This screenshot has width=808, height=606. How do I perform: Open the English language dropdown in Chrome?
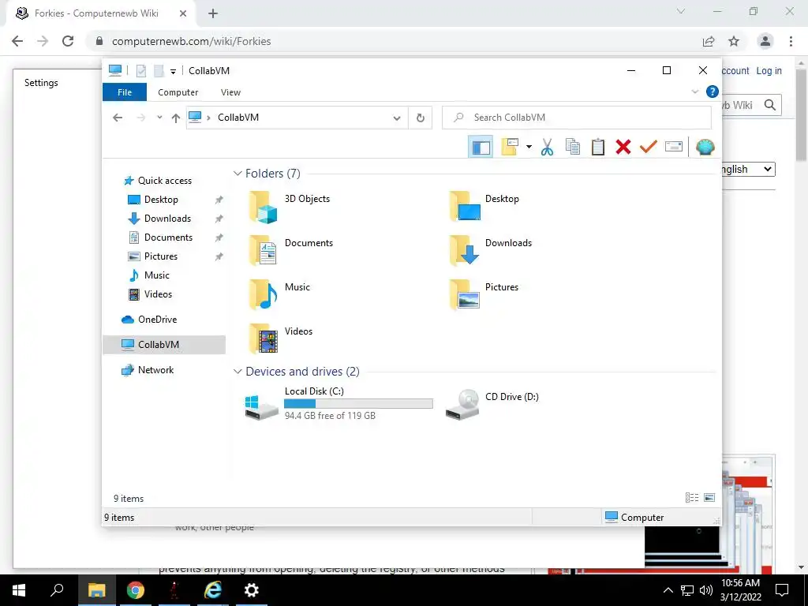(748, 170)
